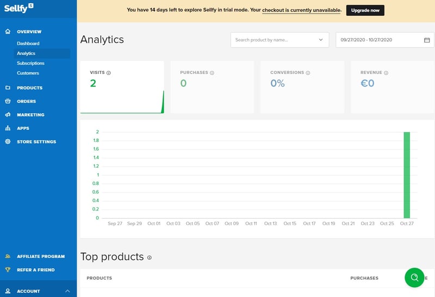Open the date range picker field
435x297 pixels.
tap(381, 40)
